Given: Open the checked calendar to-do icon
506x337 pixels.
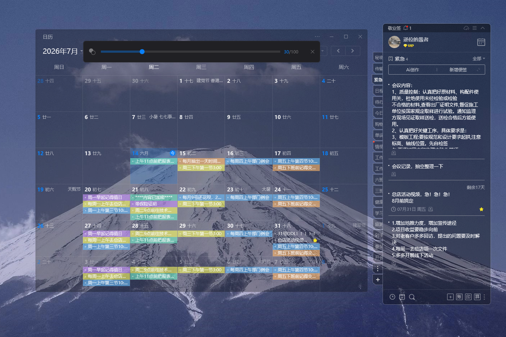Looking at the screenshot, I should pos(402,297).
